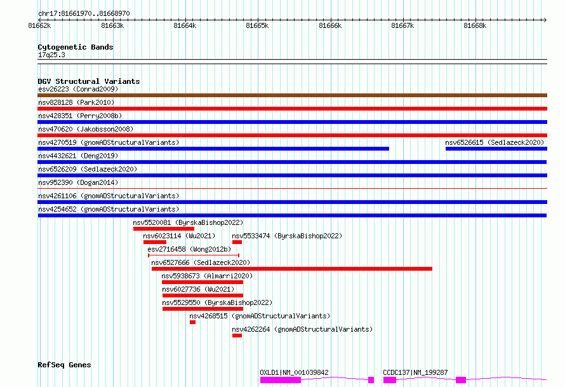Select the brown esv26223 variant bar
The height and width of the screenshot is (387, 565).
[x=292, y=95]
